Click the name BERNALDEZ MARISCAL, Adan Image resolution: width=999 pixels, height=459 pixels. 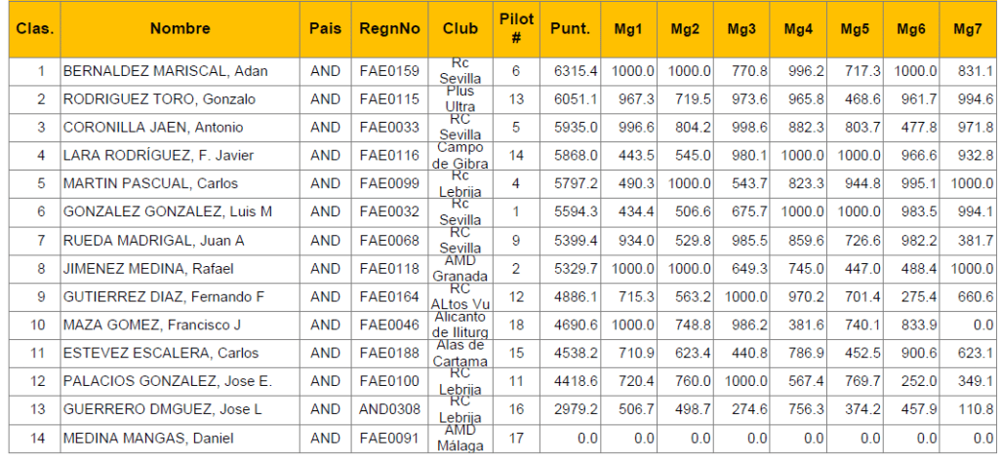[165, 71]
